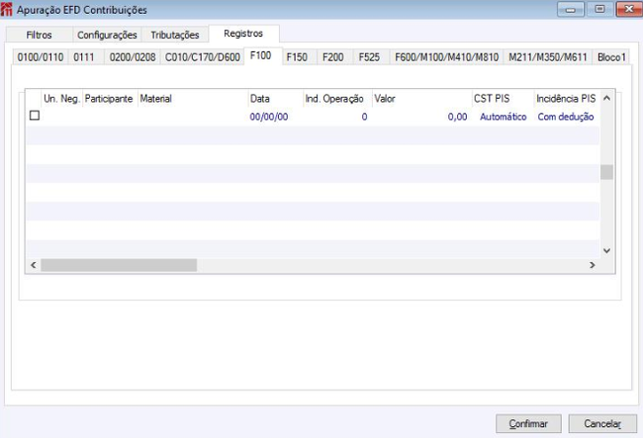The width and height of the screenshot is (643, 438).
Task: Click the horizontal scroll left arrow
Action: 34,265
